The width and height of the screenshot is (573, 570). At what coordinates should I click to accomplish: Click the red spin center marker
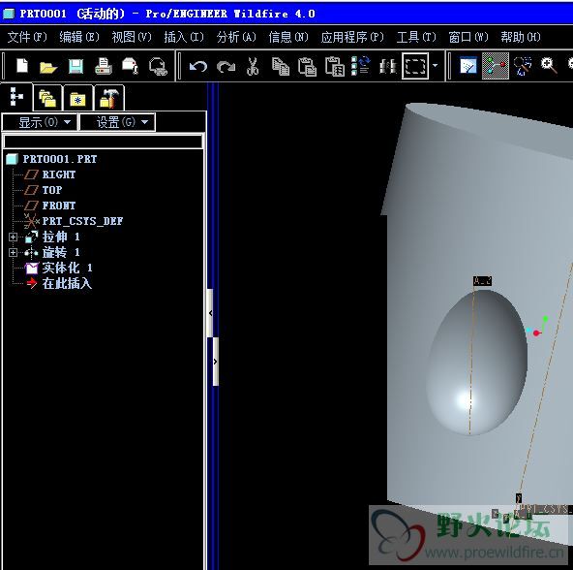[536, 332]
